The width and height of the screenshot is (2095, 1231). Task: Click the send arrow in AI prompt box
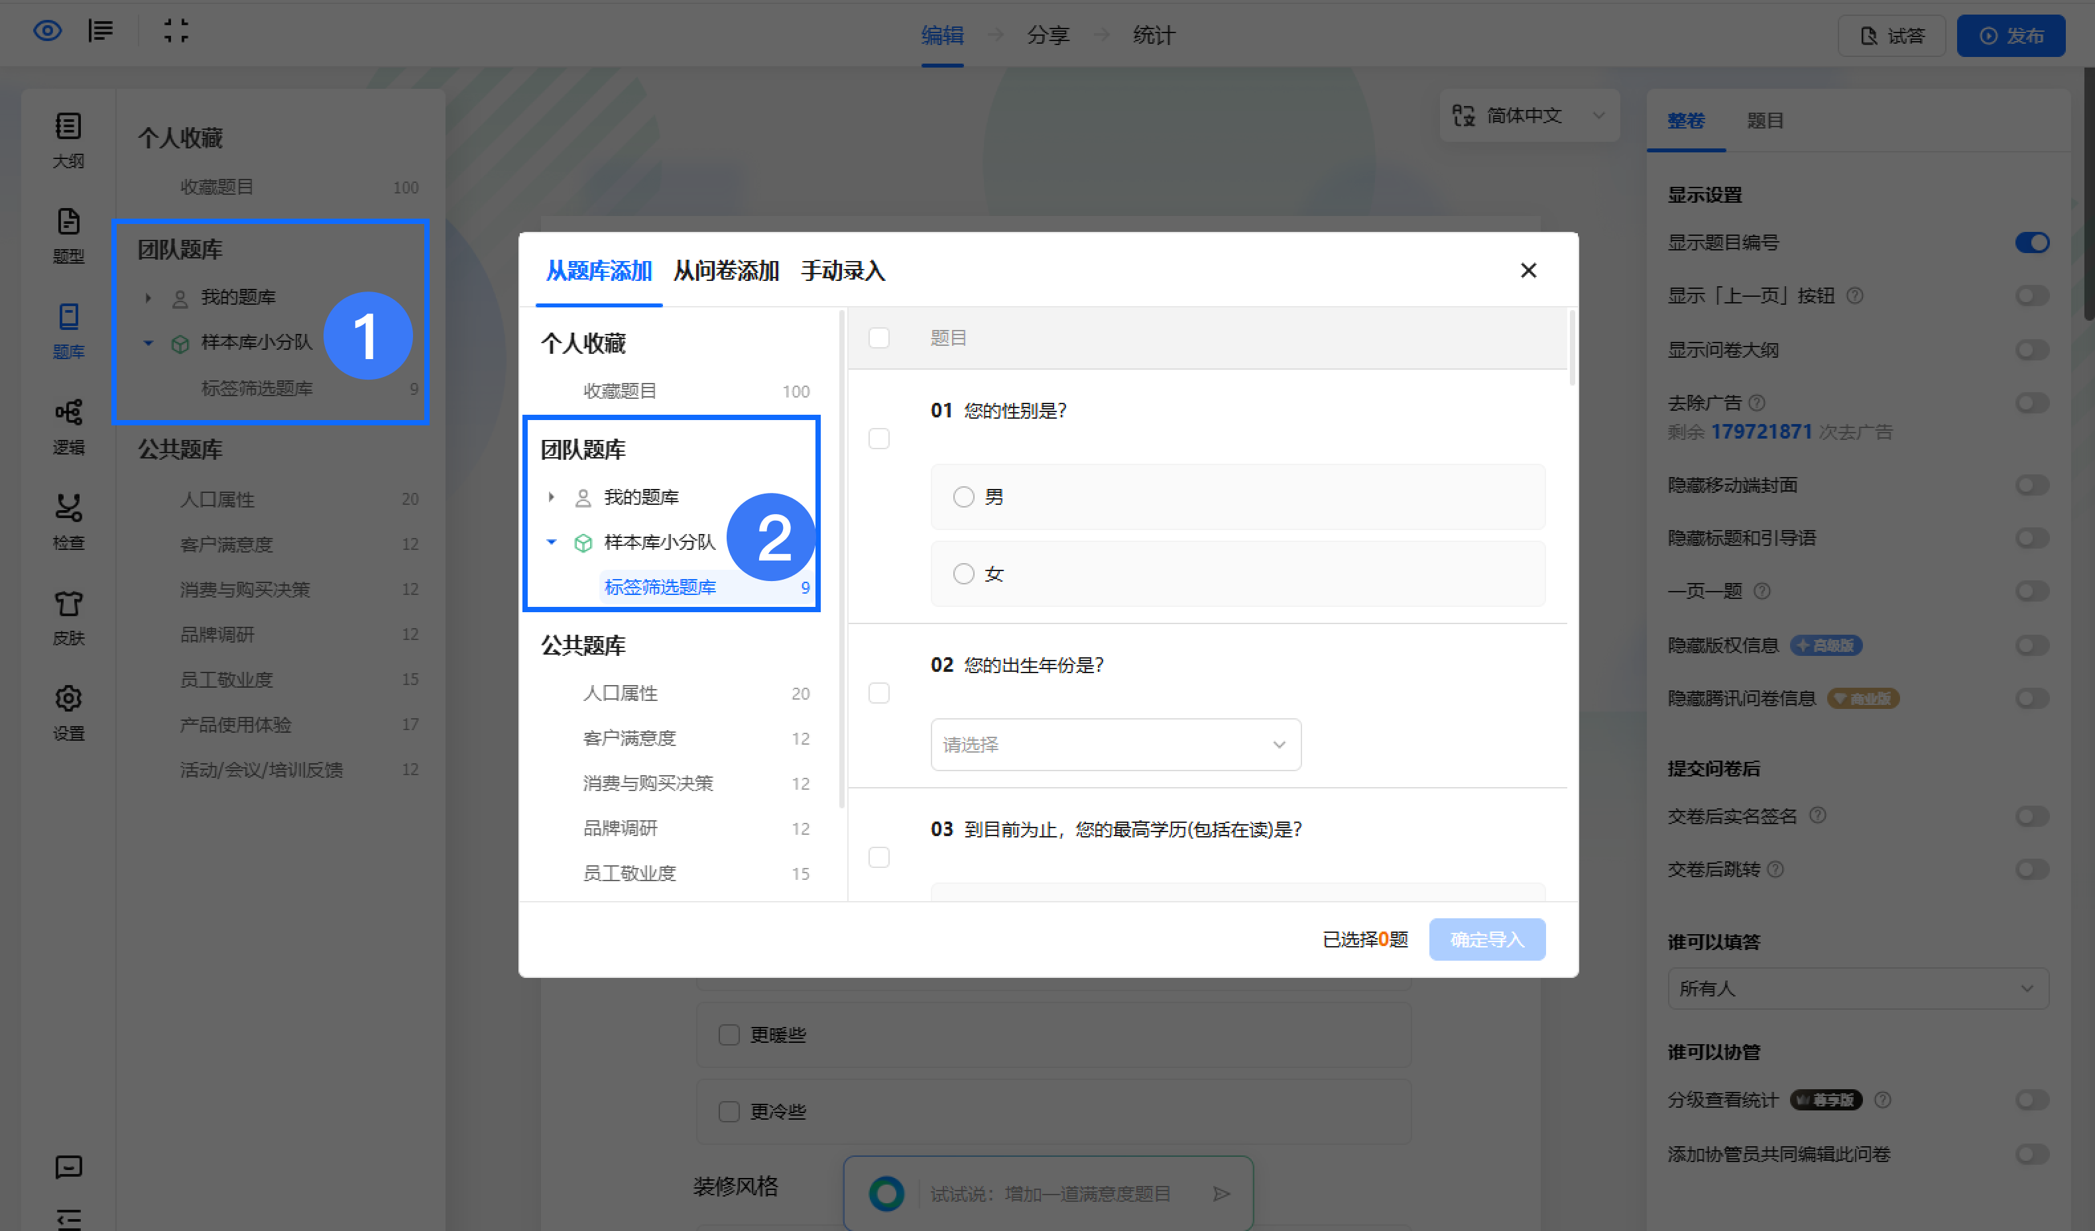tap(1221, 1194)
